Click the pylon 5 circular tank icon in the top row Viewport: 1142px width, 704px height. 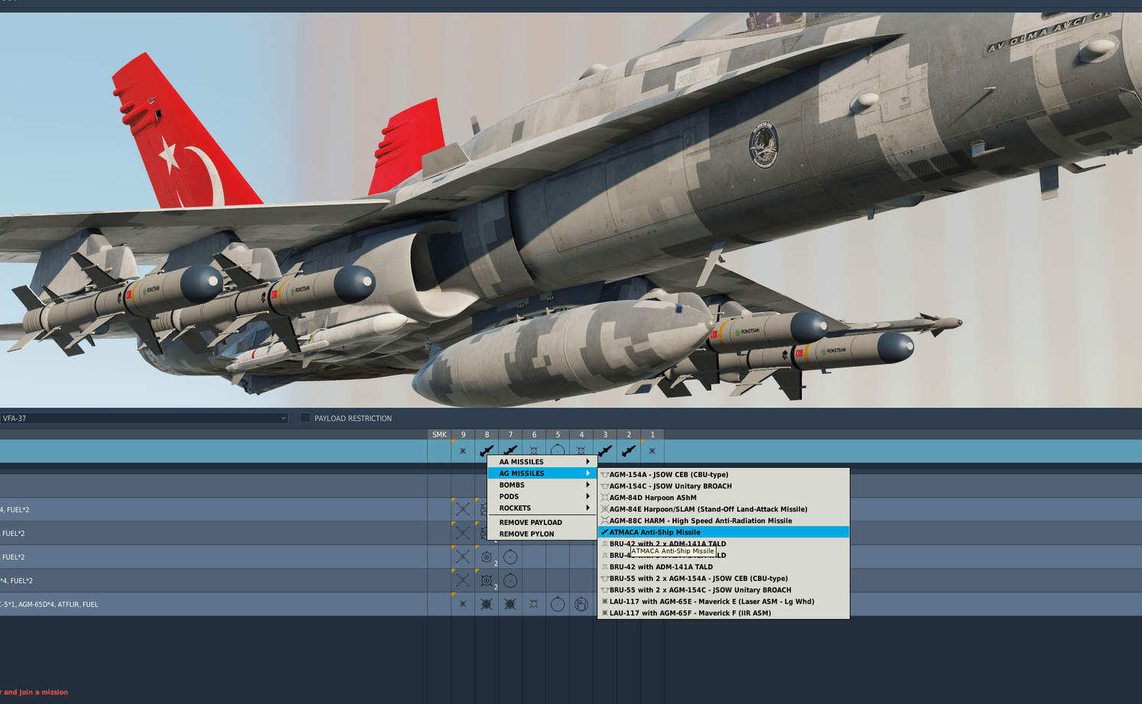pyautogui.click(x=558, y=451)
